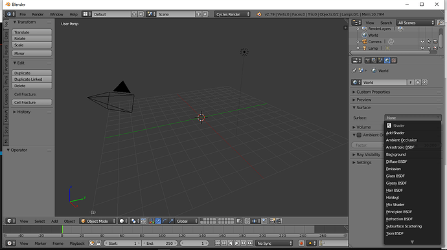Screen dimensions: 447x250
Task: Choose Principled BSDF from shader list
Action: tap(412, 212)
